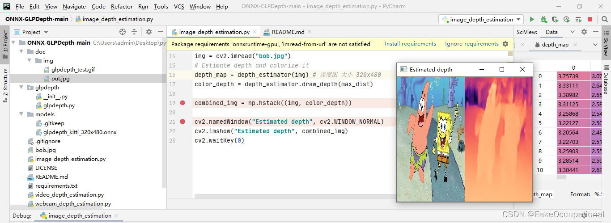Collapse the glpdepth package folder
Viewport: 611px width, 223px height.
21,88
